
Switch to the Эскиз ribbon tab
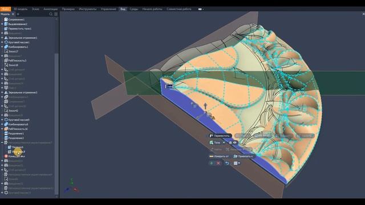pyautogui.click(x=35, y=9)
